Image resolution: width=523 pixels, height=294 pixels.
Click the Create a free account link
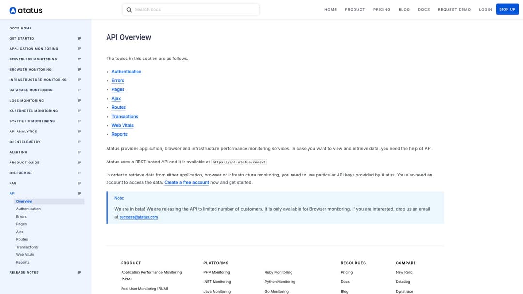[x=186, y=182]
